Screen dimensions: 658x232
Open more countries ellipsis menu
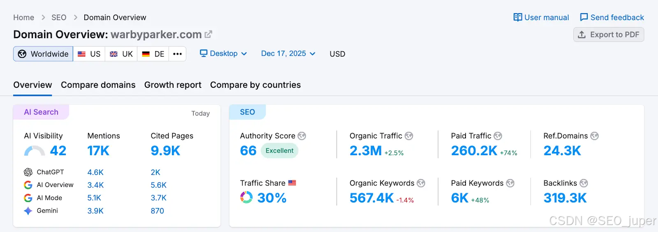[x=177, y=54]
